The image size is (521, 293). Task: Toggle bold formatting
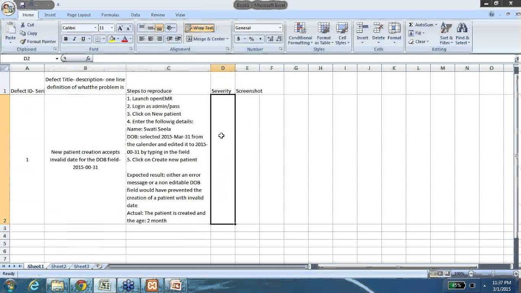pos(66,39)
